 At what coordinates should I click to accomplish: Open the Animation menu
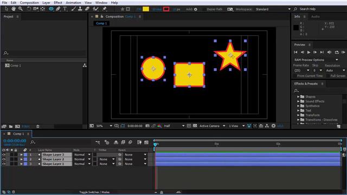(73, 3)
